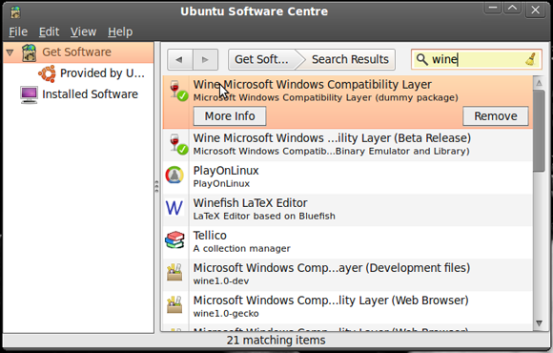Click the scrollbar down arrow
This screenshot has height=353, width=553.
(x=539, y=323)
